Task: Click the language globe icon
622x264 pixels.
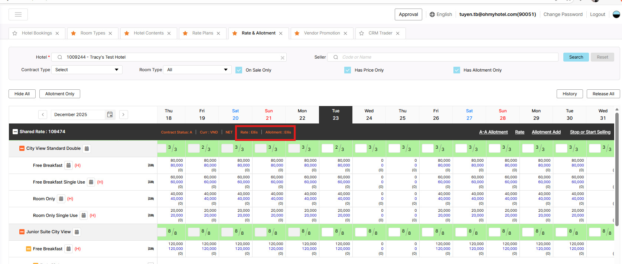Action: [x=432, y=14]
